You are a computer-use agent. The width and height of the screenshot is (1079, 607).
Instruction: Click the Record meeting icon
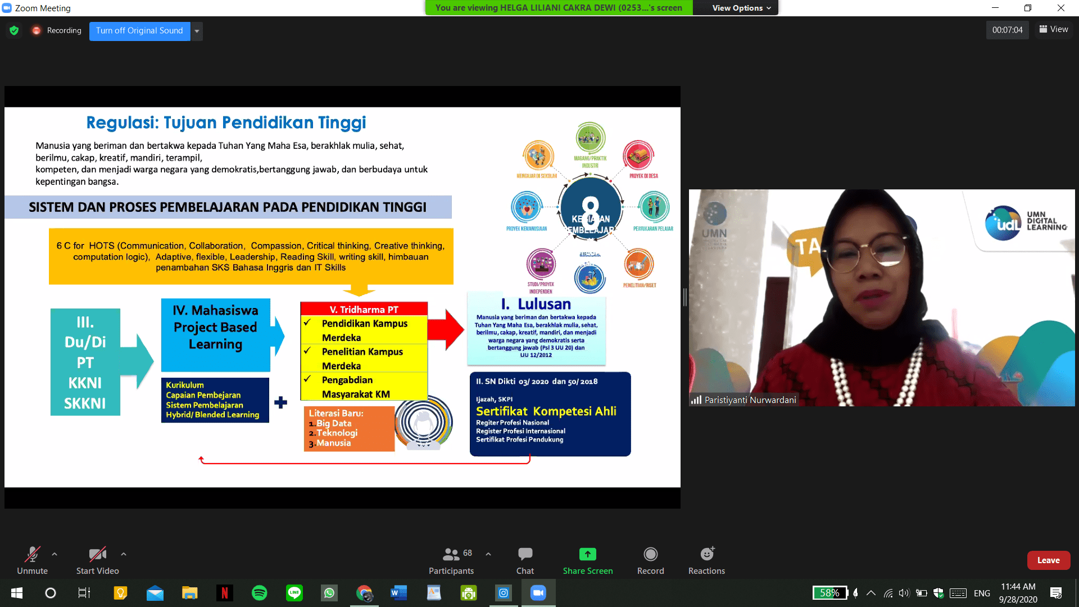point(650,555)
